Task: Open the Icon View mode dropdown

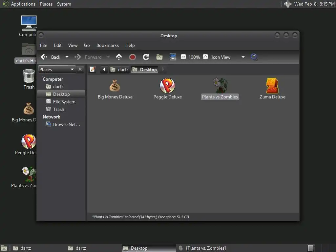Action: (x=228, y=57)
